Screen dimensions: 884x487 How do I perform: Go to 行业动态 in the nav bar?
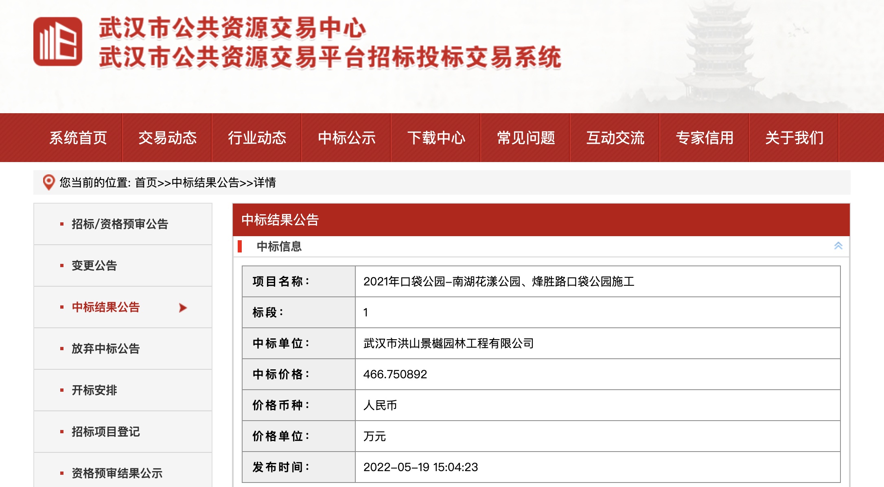[257, 138]
